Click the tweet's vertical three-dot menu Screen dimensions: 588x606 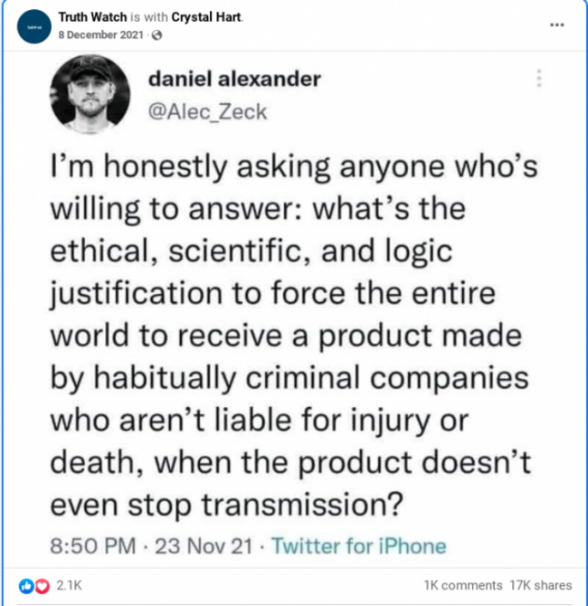tap(539, 78)
